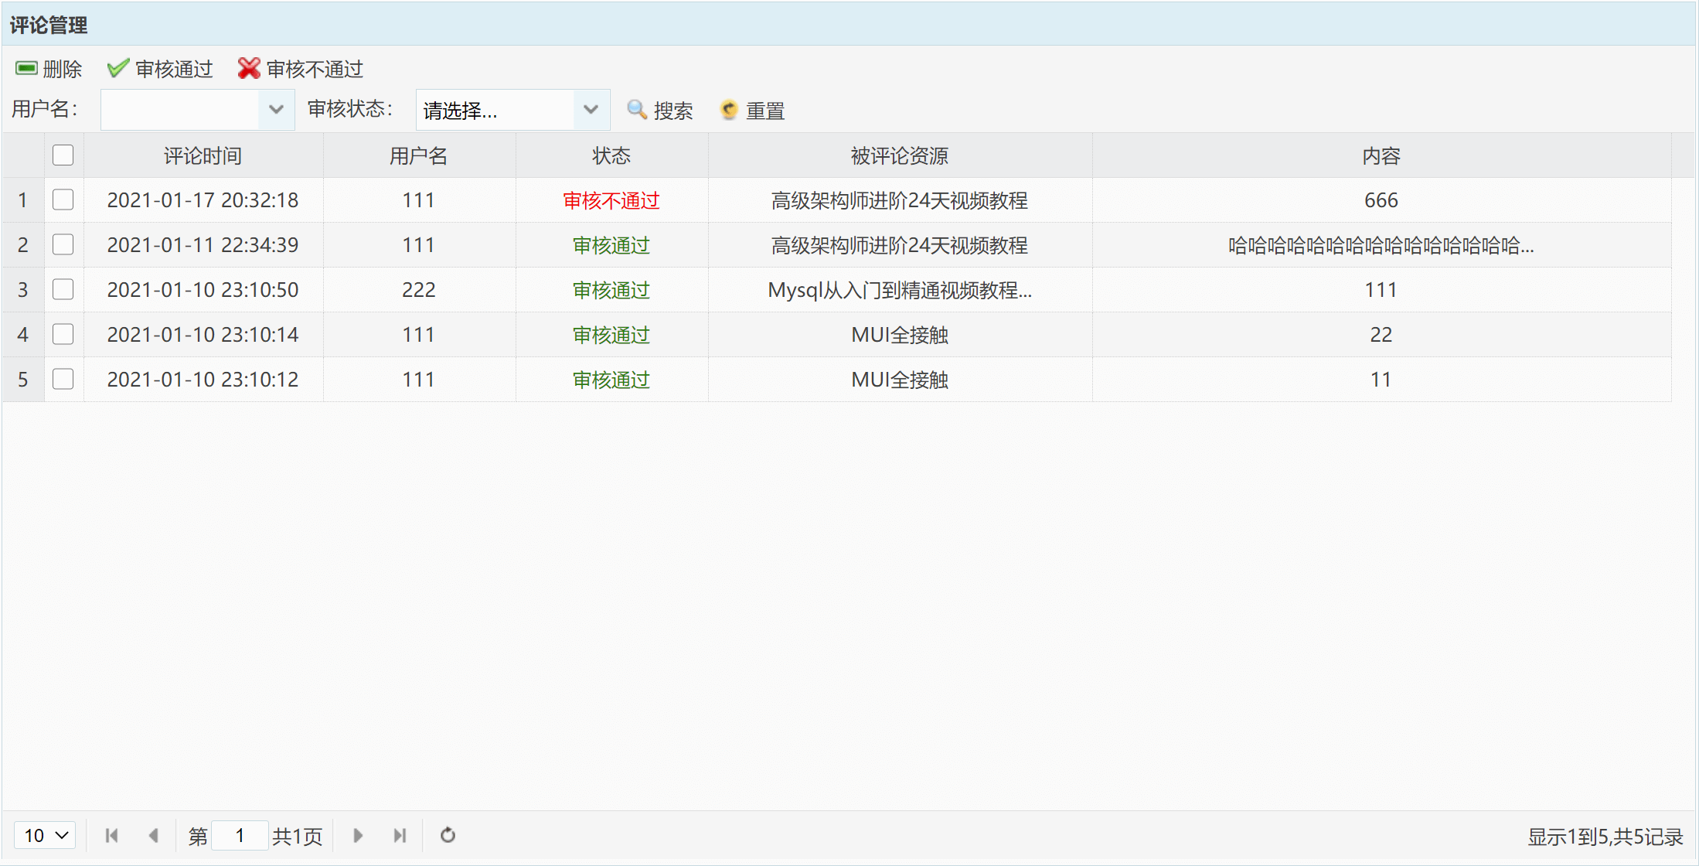
Task: Click the 状态 column header
Action: 611,155
